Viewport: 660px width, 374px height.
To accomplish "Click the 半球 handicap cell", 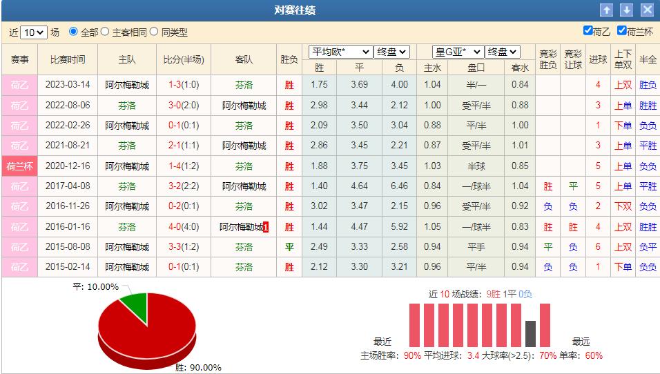I will [x=476, y=166].
